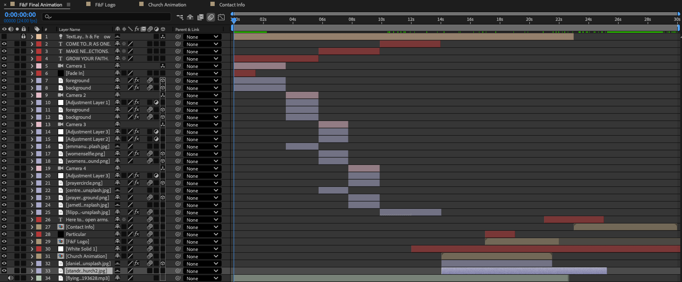Select the [emmanu...plash.jpg] layer name
Viewport: 682px width, 282px height.
click(88, 146)
